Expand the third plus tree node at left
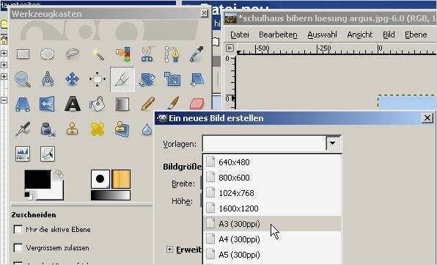Image resolution: width=437 pixels, height=265 pixels. click(4, 76)
